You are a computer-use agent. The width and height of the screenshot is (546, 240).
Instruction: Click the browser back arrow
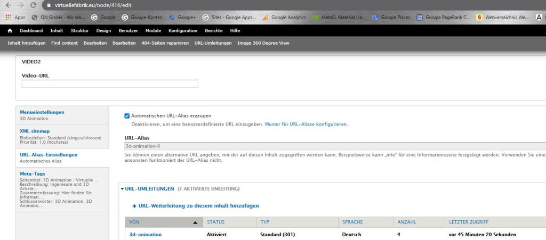[9, 5]
